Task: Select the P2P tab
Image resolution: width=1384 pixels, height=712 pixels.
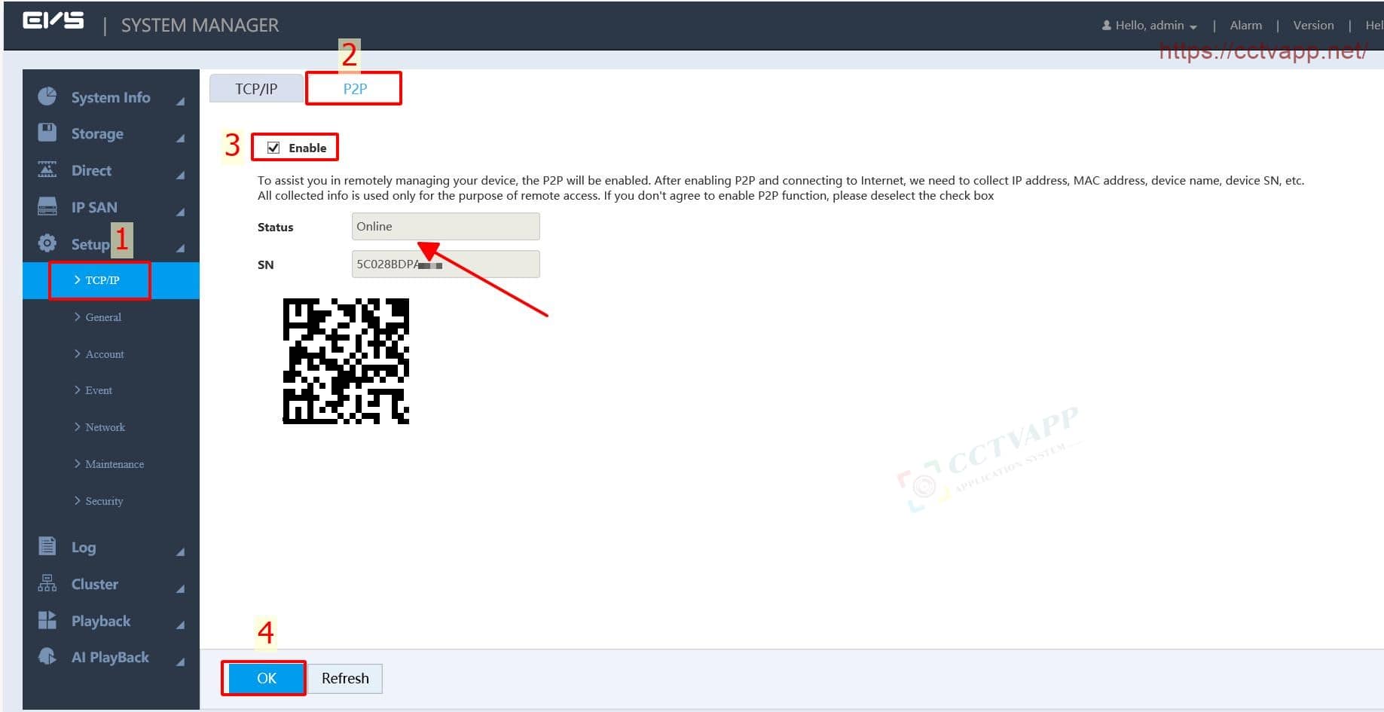Action: (x=355, y=89)
